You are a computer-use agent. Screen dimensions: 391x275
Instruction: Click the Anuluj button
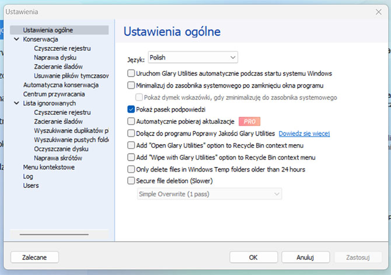pyautogui.click(x=305, y=257)
